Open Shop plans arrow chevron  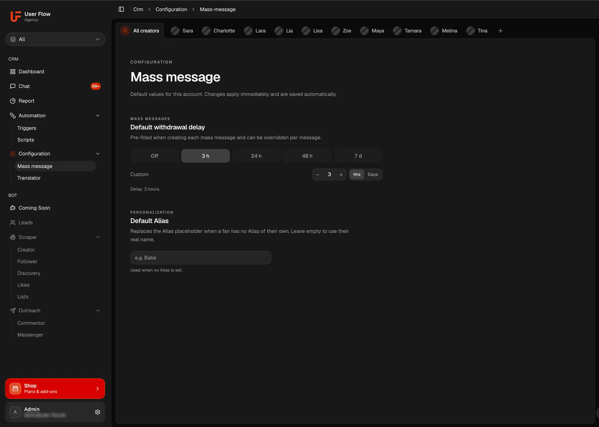(x=98, y=389)
